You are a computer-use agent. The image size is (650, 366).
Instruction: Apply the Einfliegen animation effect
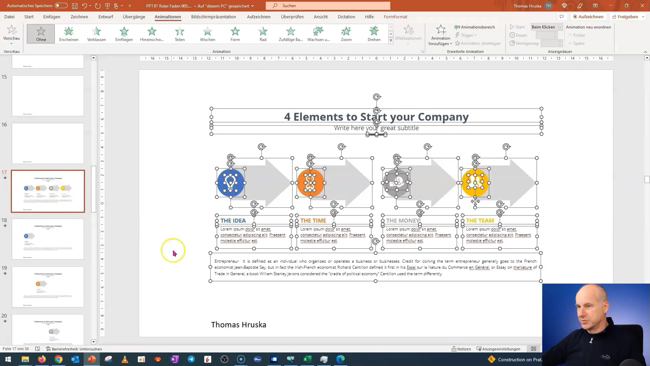pos(124,34)
